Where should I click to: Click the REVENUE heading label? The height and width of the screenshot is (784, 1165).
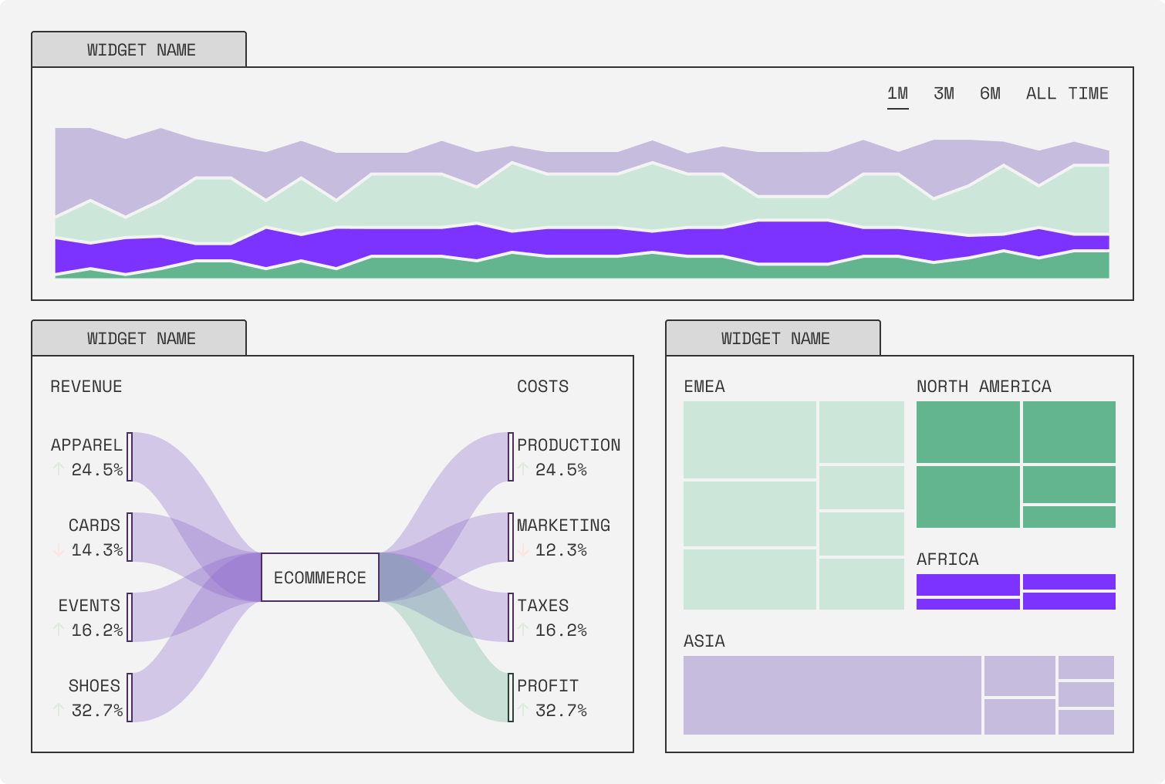coord(86,386)
